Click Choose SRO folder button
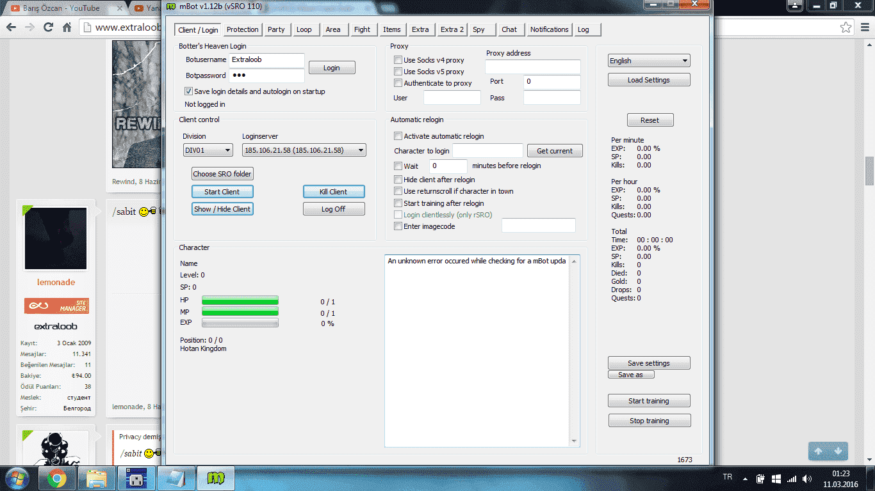875x491 pixels. point(222,174)
